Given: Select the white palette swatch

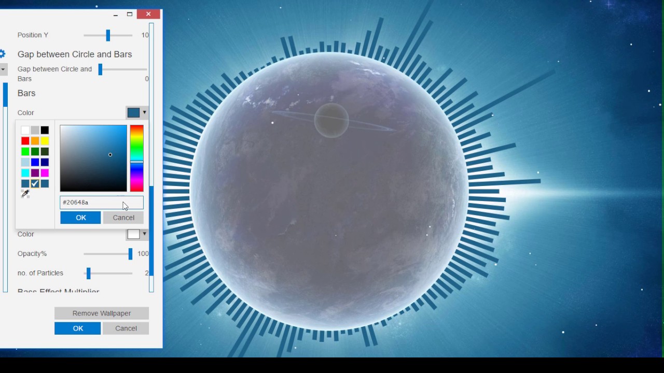Looking at the screenshot, I should click(25, 130).
